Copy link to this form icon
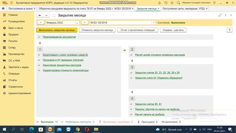This screenshot has width=236, height=133. point(220,15)
